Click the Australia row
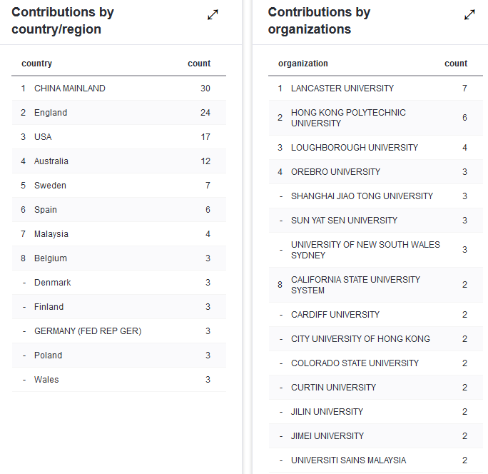Image resolution: width=488 pixels, height=474 pixels. coord(51,161)
